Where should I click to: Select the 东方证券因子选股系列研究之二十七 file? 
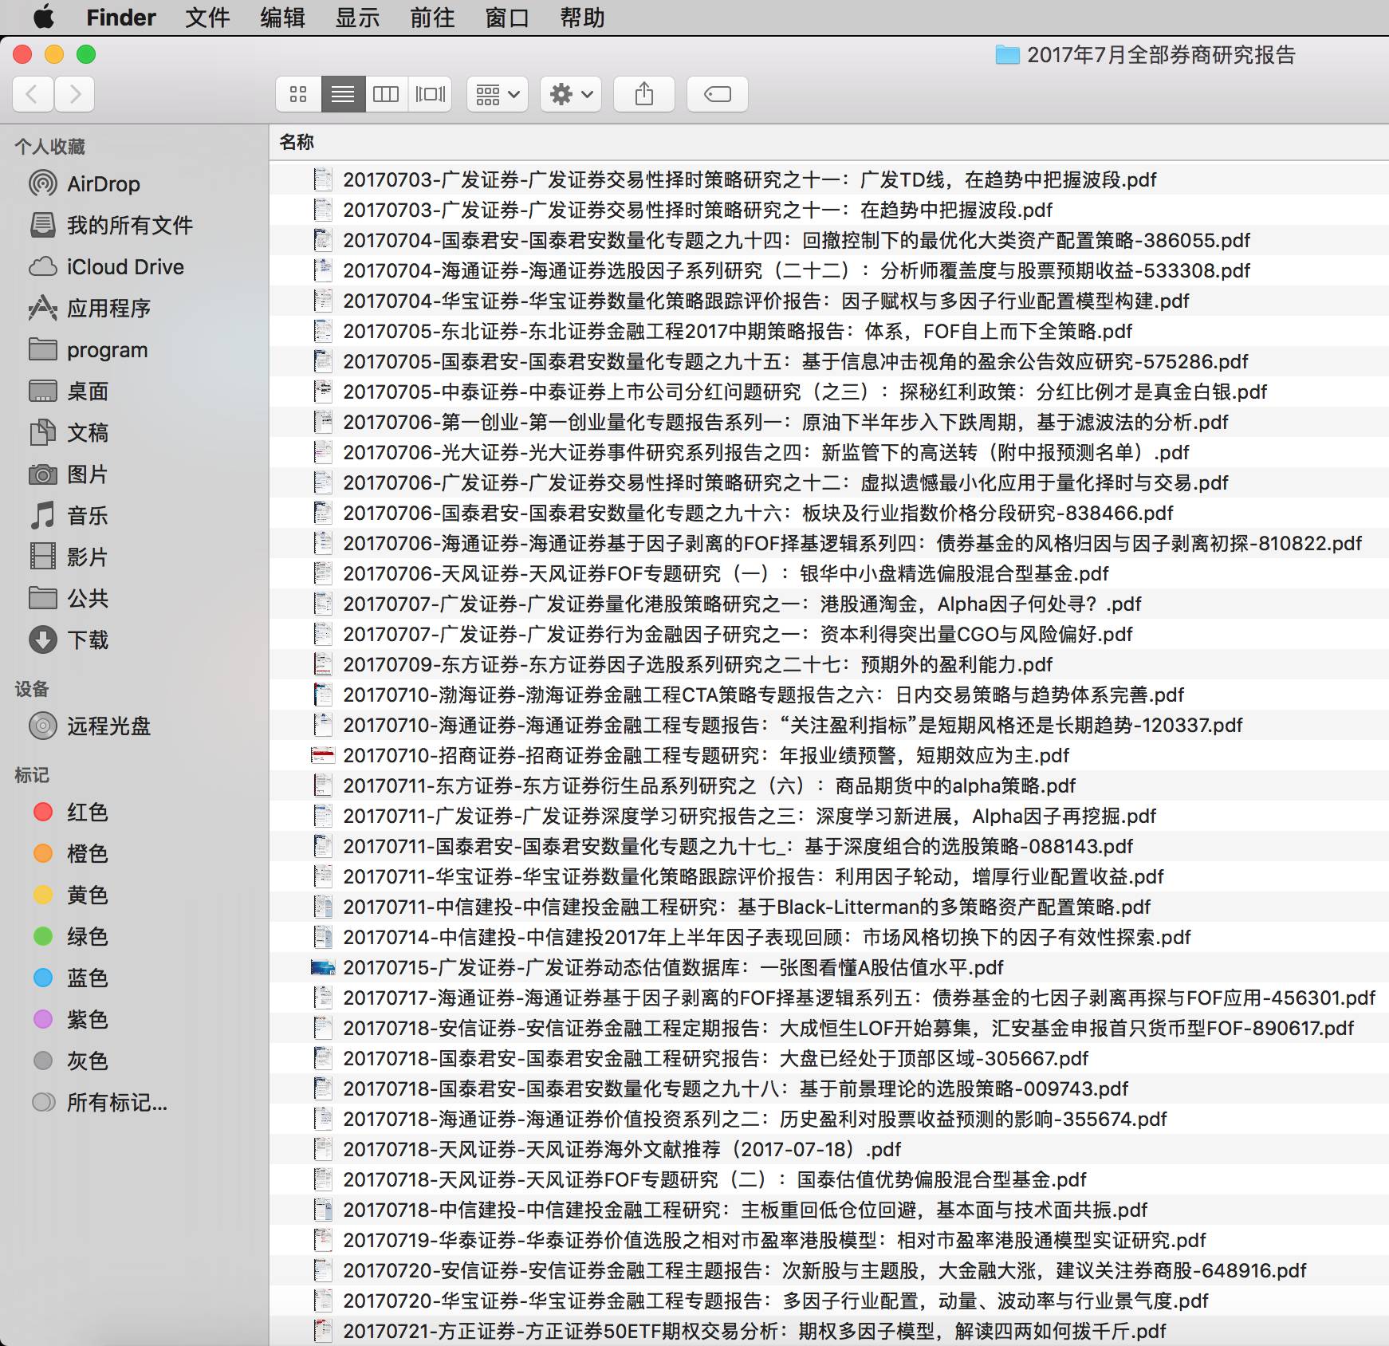coord(829,664)
